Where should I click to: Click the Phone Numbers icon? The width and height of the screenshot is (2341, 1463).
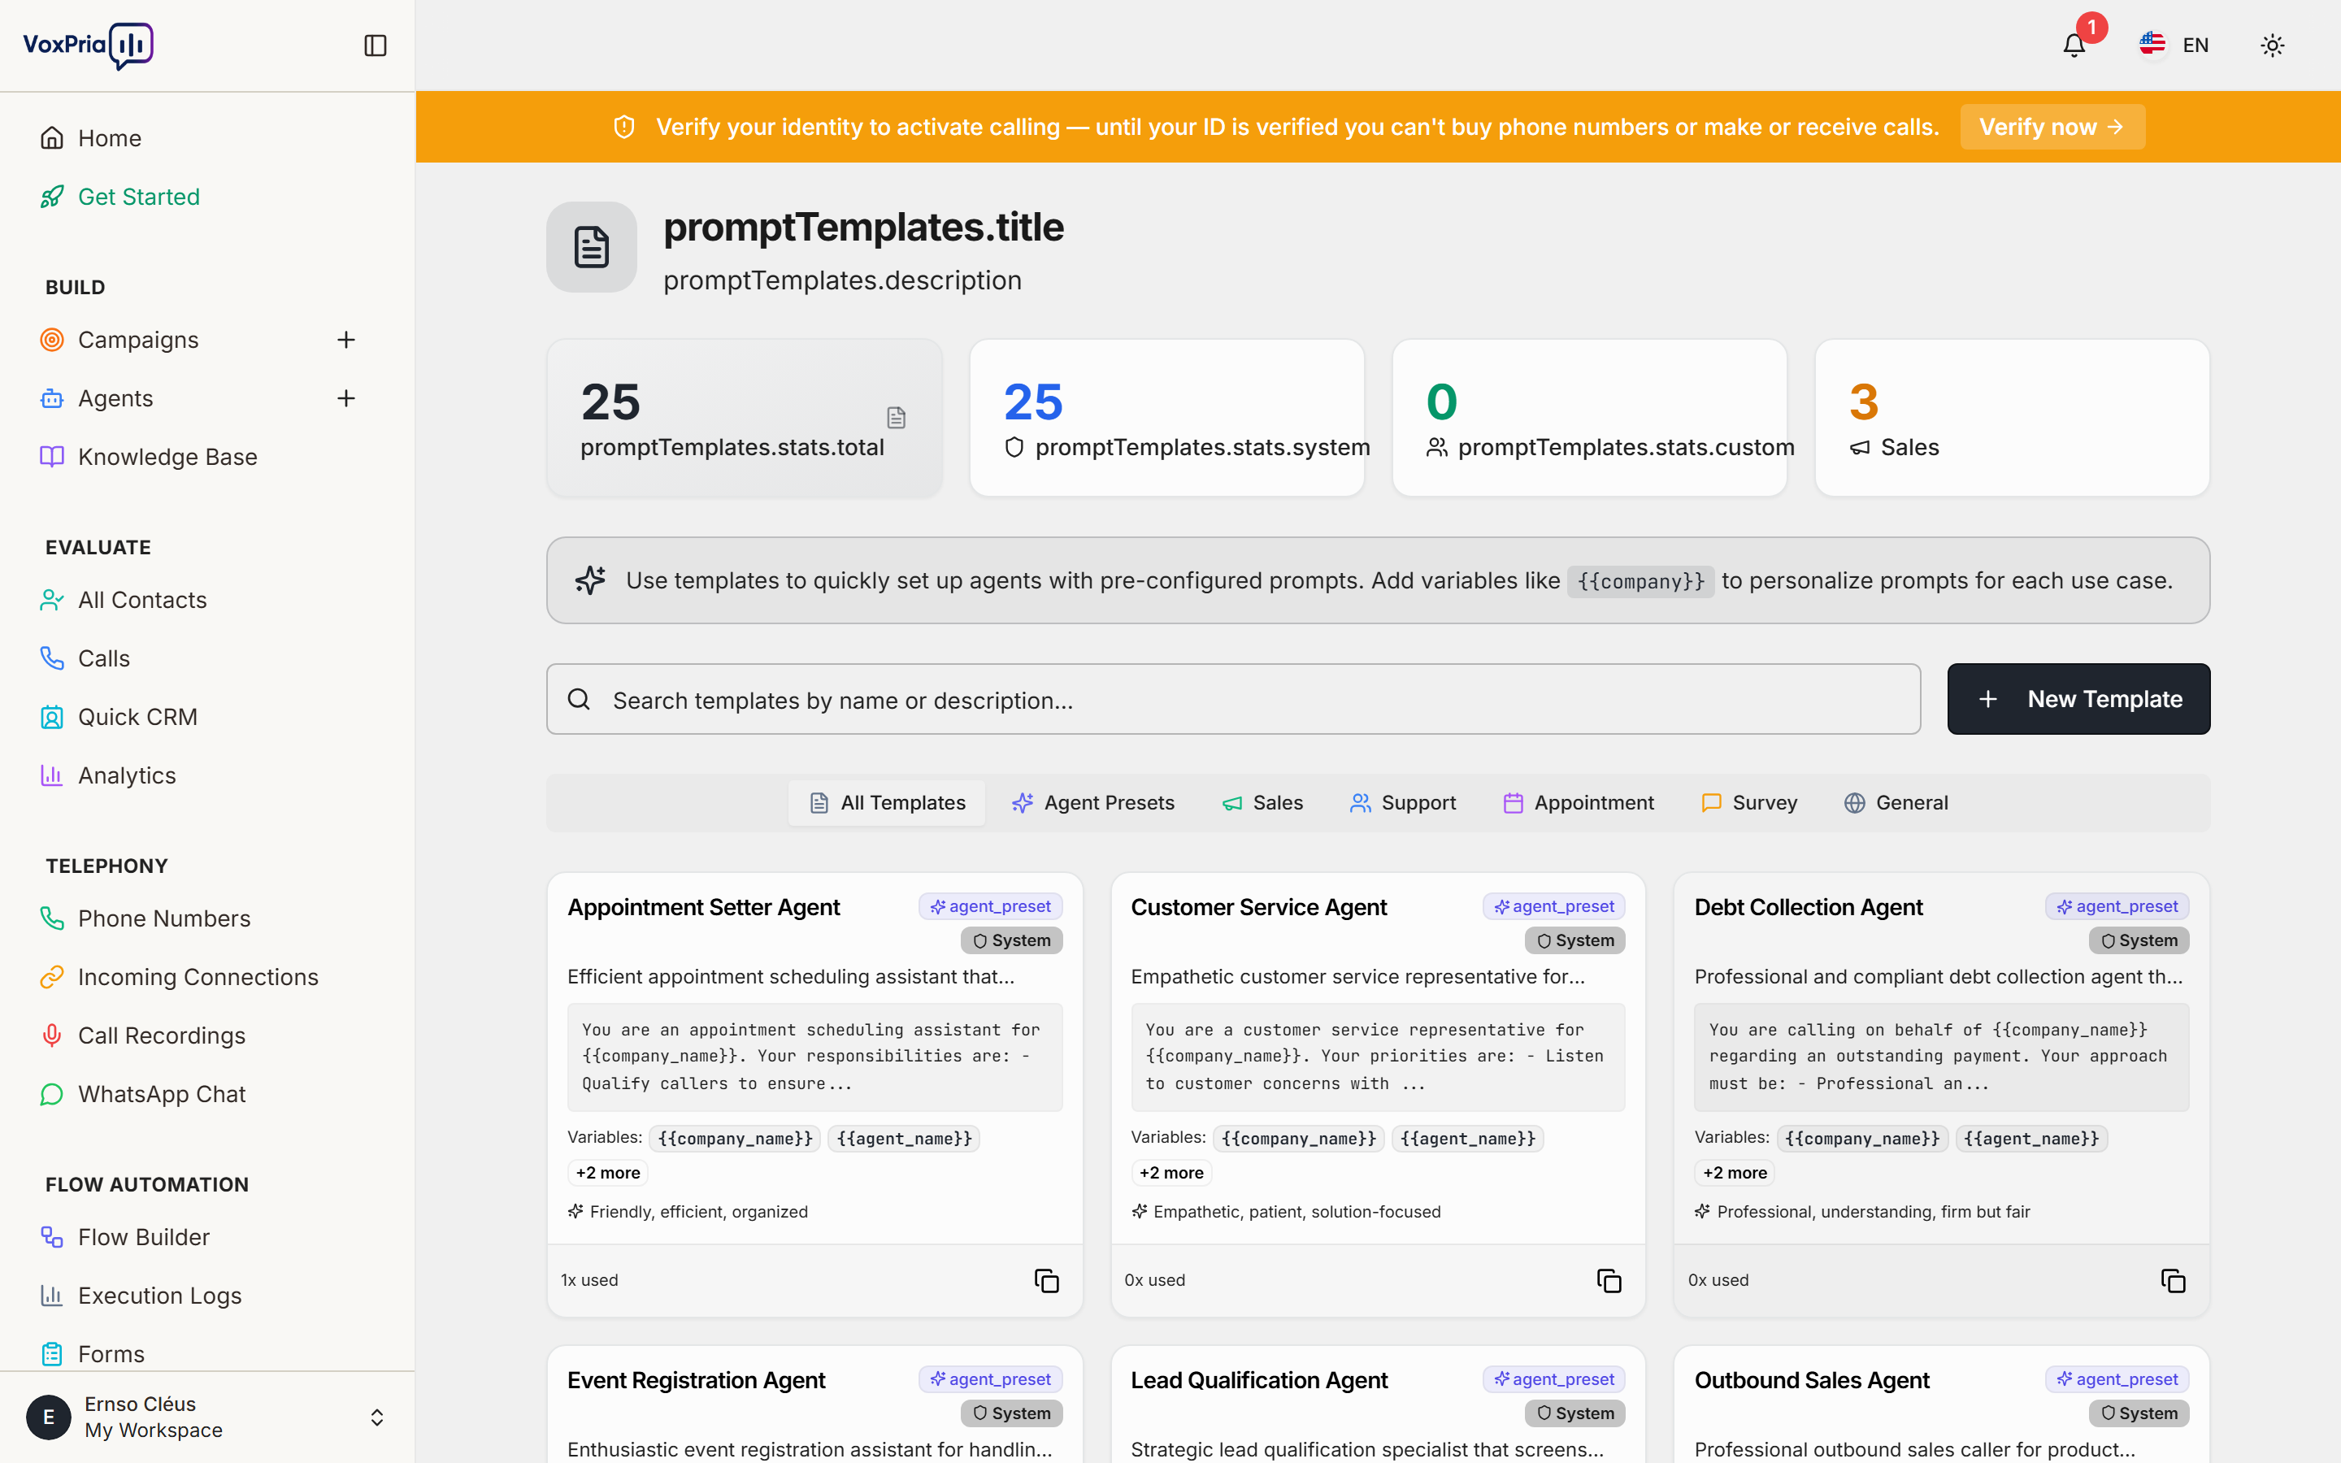[52, 918]
